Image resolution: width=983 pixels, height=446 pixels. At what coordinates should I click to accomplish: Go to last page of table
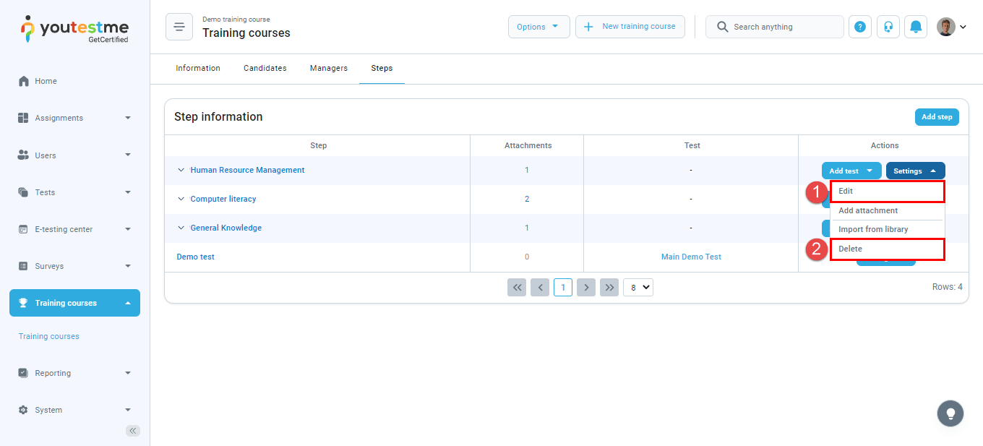pyautogui.click(x=610, y=288)
